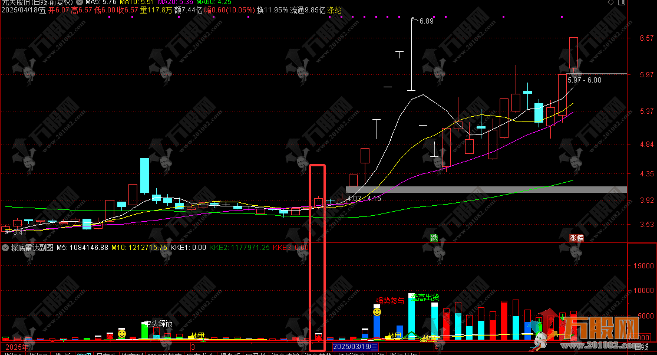
Task: Click the M10: 1212715.75 indicator value
Action: [140, 248]
